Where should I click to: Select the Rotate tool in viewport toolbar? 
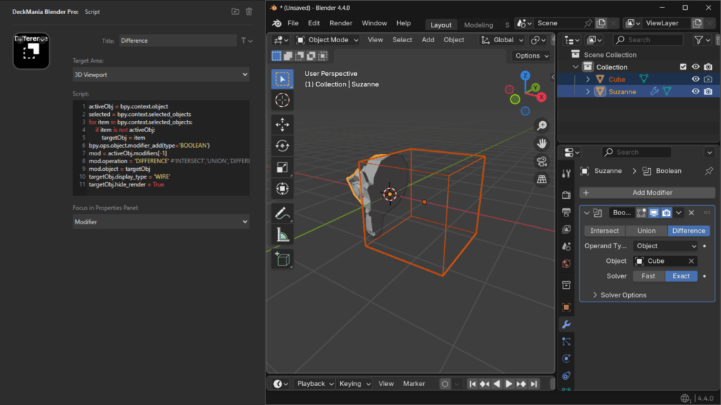click(x=282, y=146)
